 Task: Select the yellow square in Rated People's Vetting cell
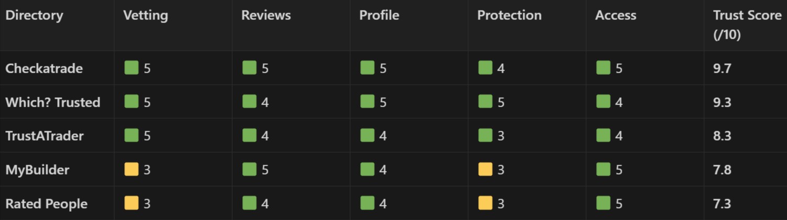pyautogui.click(x=131, y=203)
